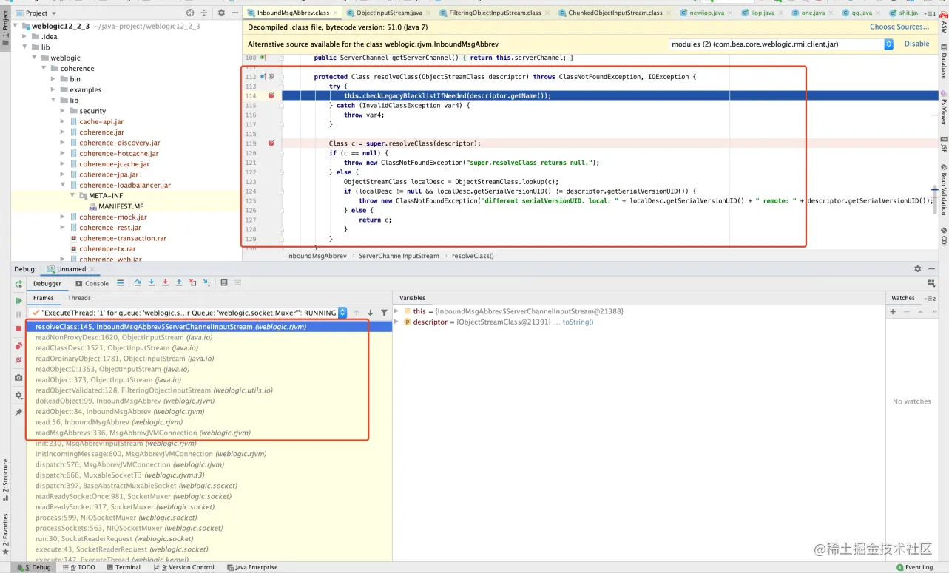
Task: Click the Step Into debugger icon
Action: pos(151,283)
